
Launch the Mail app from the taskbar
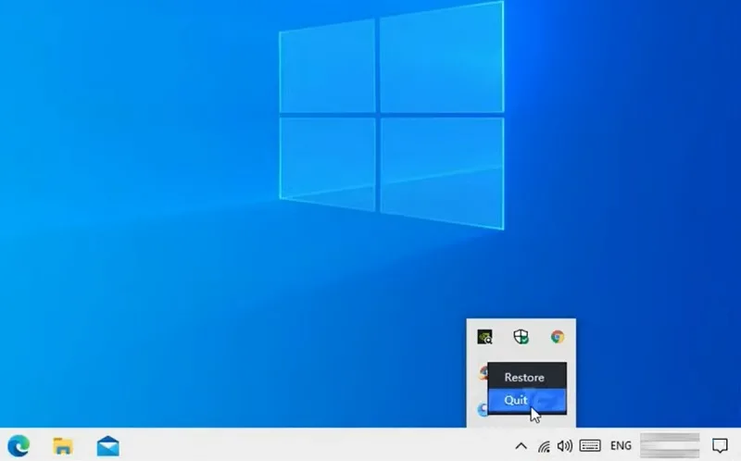coord(107,446)
